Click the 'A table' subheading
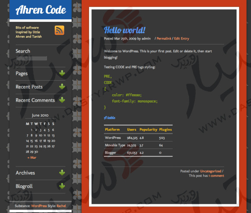 point(110,118)
